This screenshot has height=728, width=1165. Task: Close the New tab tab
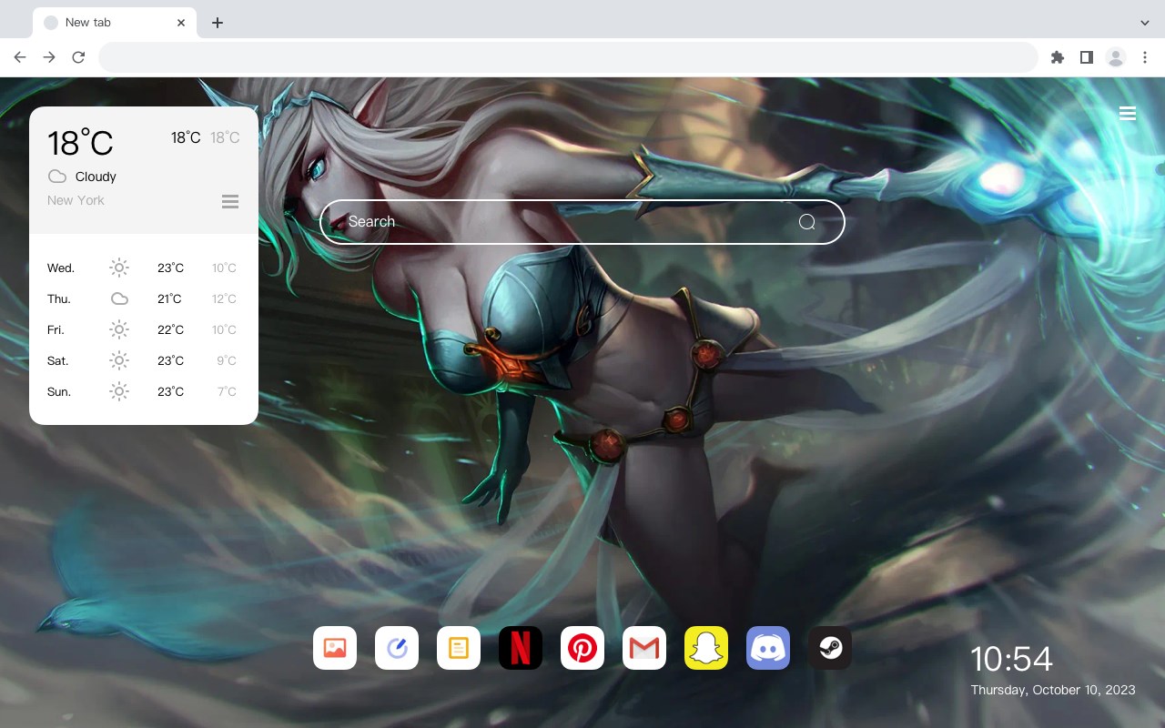point(182,23)
